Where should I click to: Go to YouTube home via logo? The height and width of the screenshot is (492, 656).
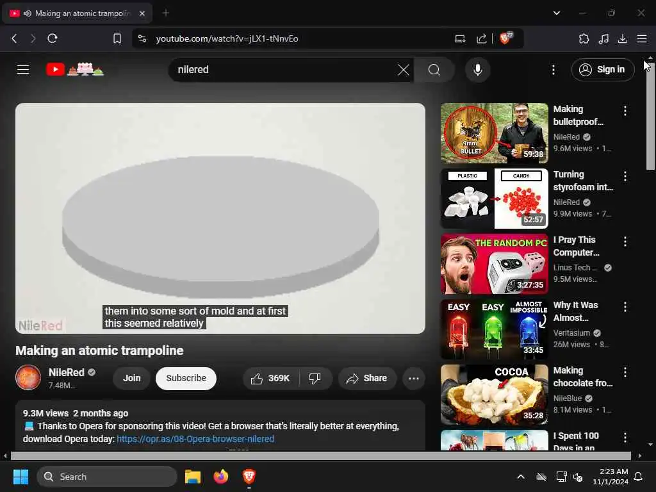point(75,69)
